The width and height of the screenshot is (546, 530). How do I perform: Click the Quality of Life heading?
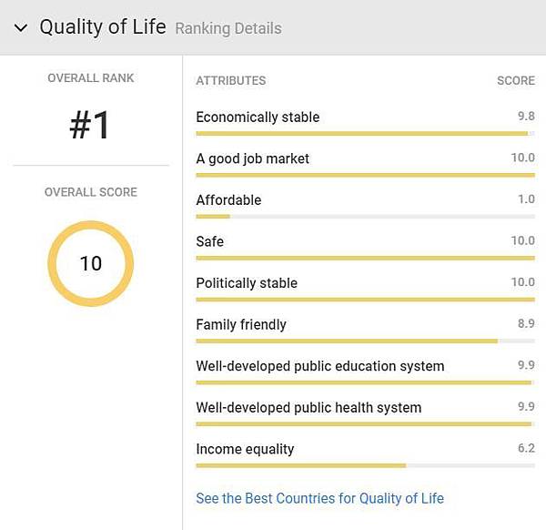coord(103,27)
